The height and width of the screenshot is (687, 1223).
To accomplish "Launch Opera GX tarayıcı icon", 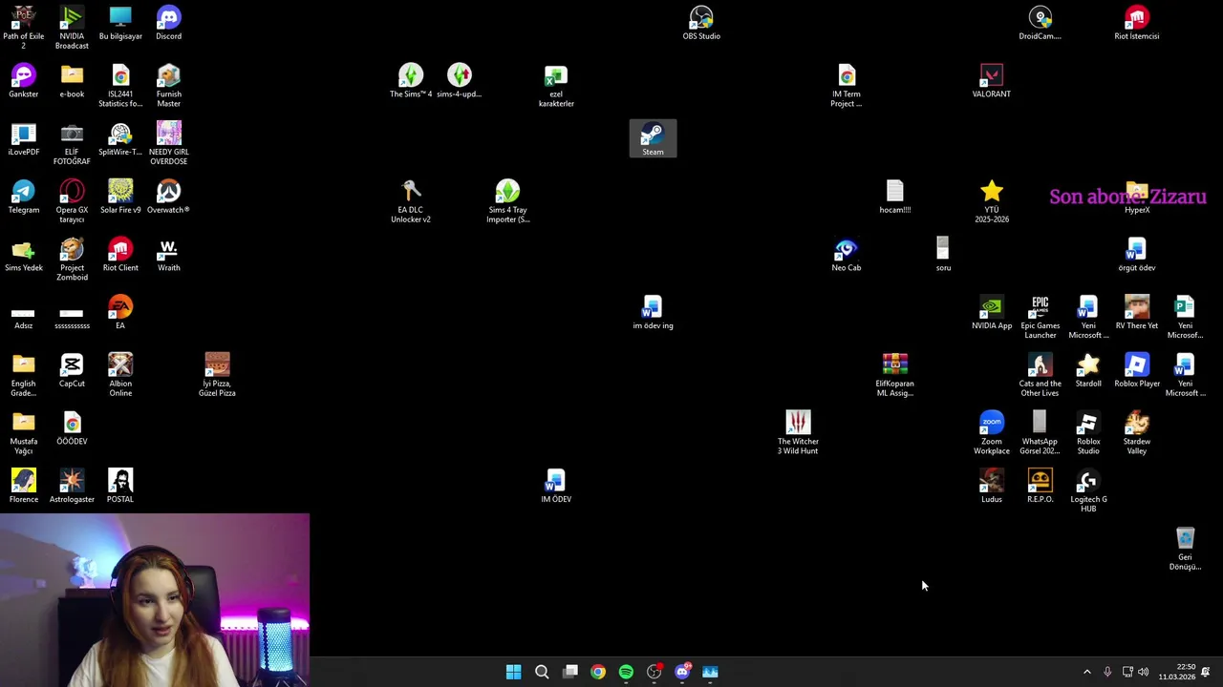I will 72,201.
